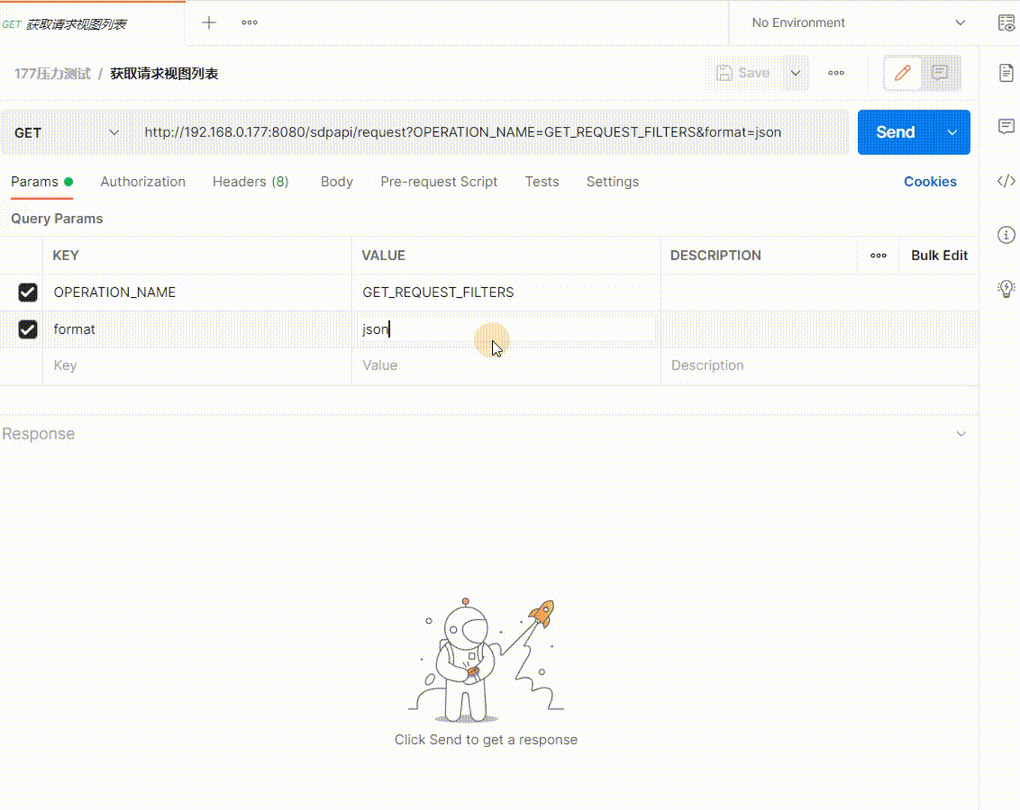The height and width of the screenshot is (810, 1020).
Task: Click the pencil edit mode icon
Action: click(902, 73)
